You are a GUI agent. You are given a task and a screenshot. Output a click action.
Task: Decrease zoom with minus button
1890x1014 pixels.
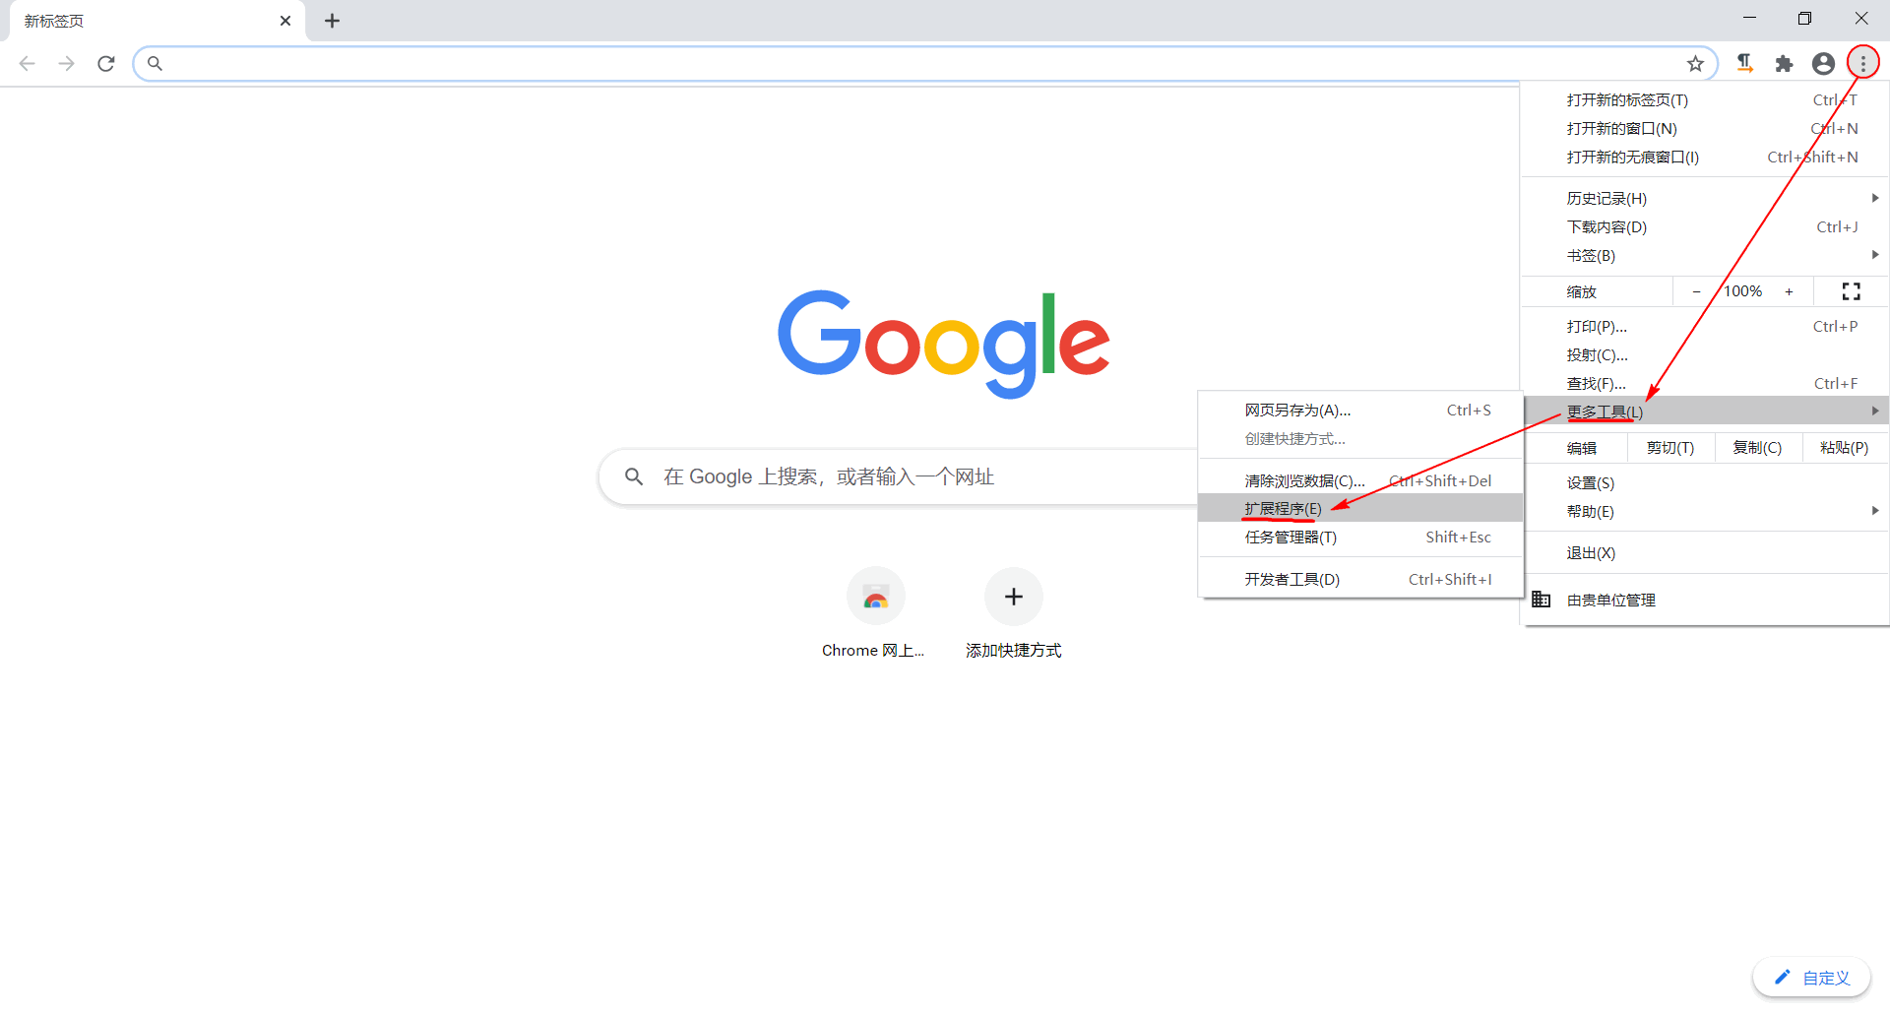(x=1696, y=291)
